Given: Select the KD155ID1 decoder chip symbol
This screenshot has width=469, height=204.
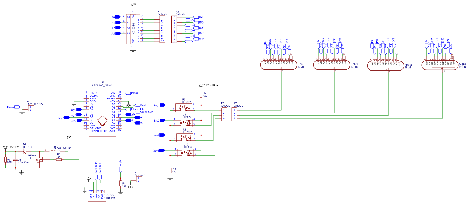Looking at the screenshot, I should [x=133, y=29].
